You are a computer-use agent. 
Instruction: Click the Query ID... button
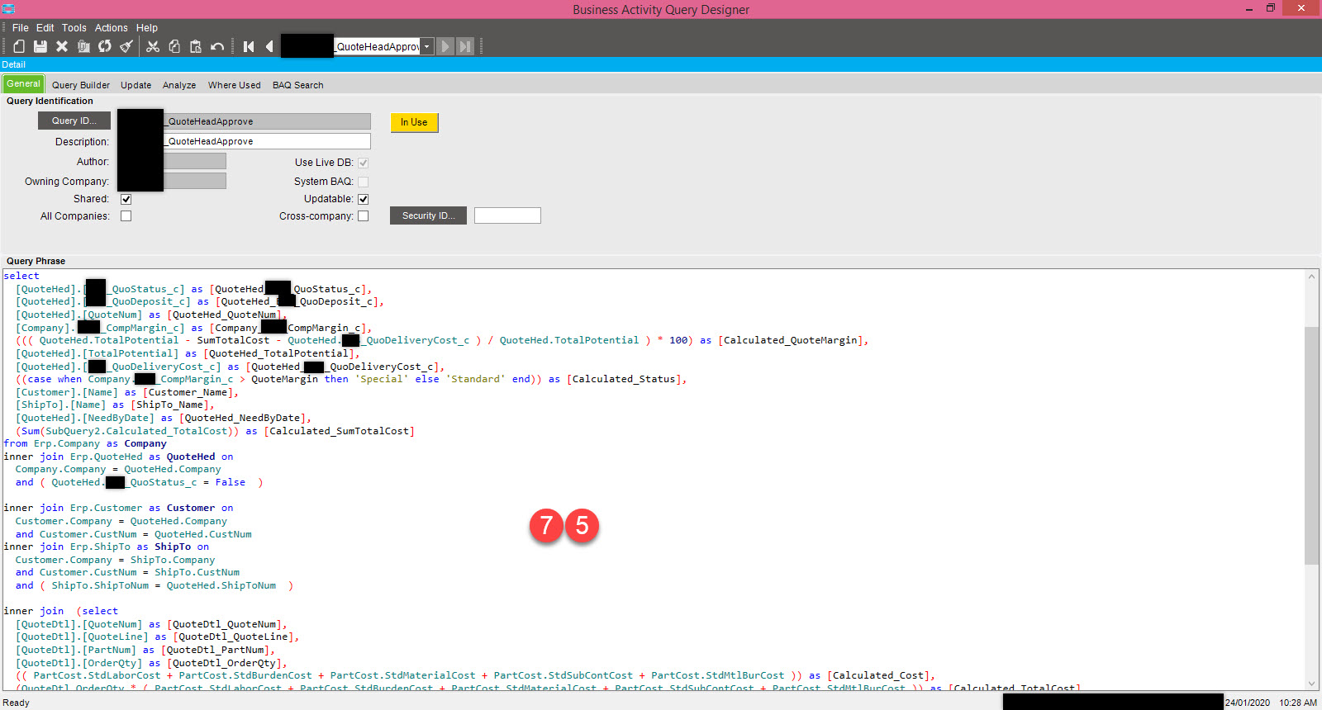(x=74, y=121)
